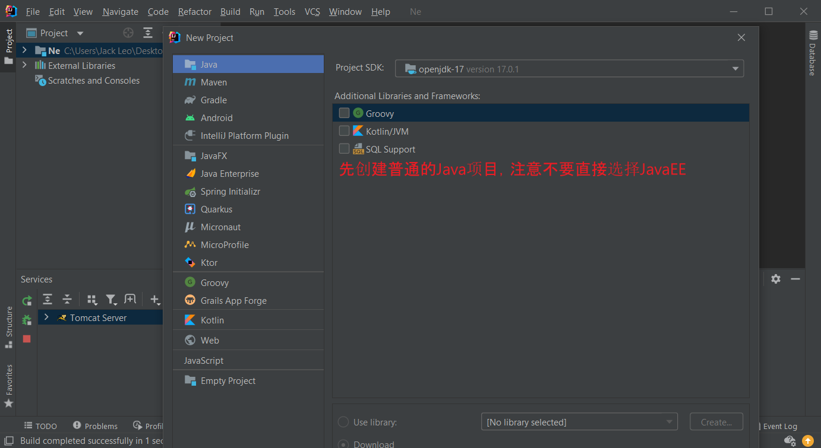Hide the Services panel with minus icon
The width and height of the screenshot is (821, 448).
click(795, 279)
